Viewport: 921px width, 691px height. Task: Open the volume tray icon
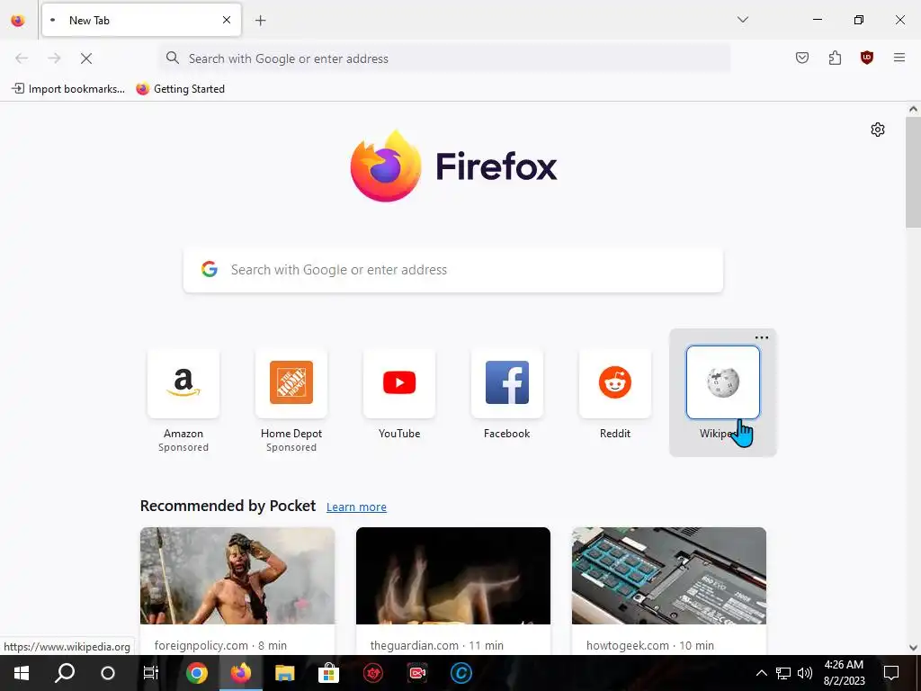pyautogui.click(x=805, y=673)
